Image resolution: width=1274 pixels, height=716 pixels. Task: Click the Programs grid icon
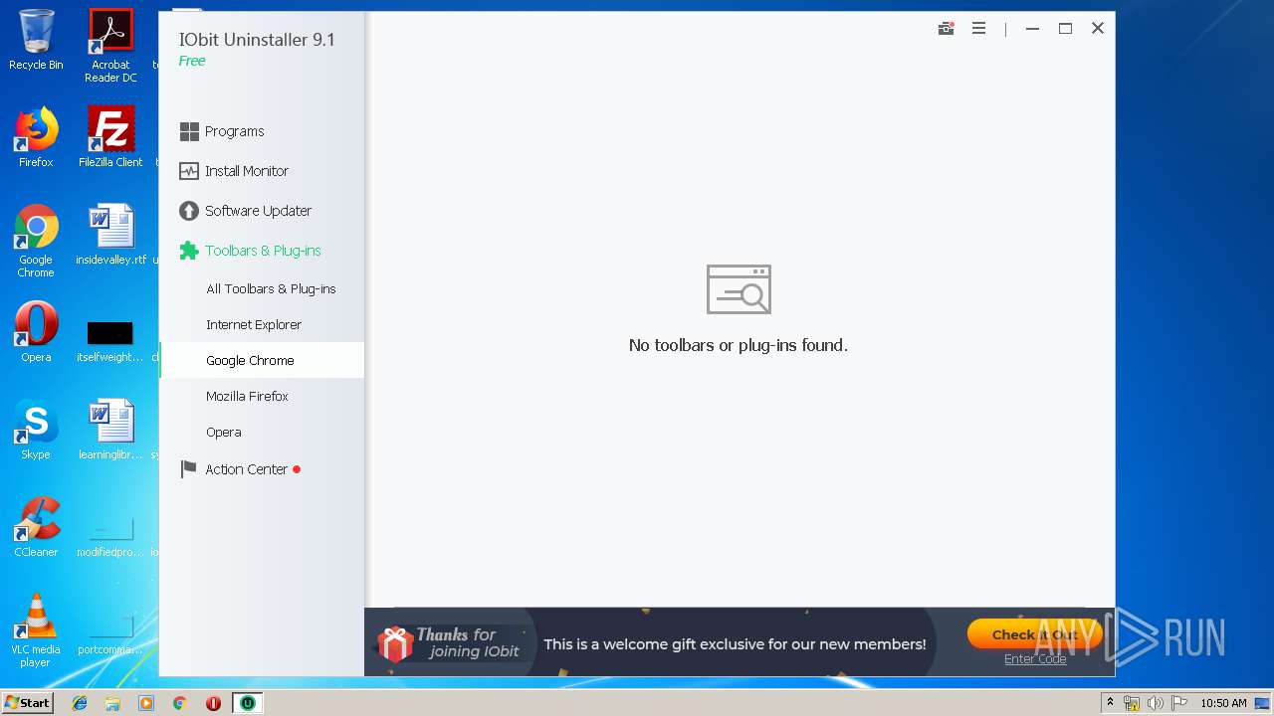pyautogui.click(x=189, y=131)
